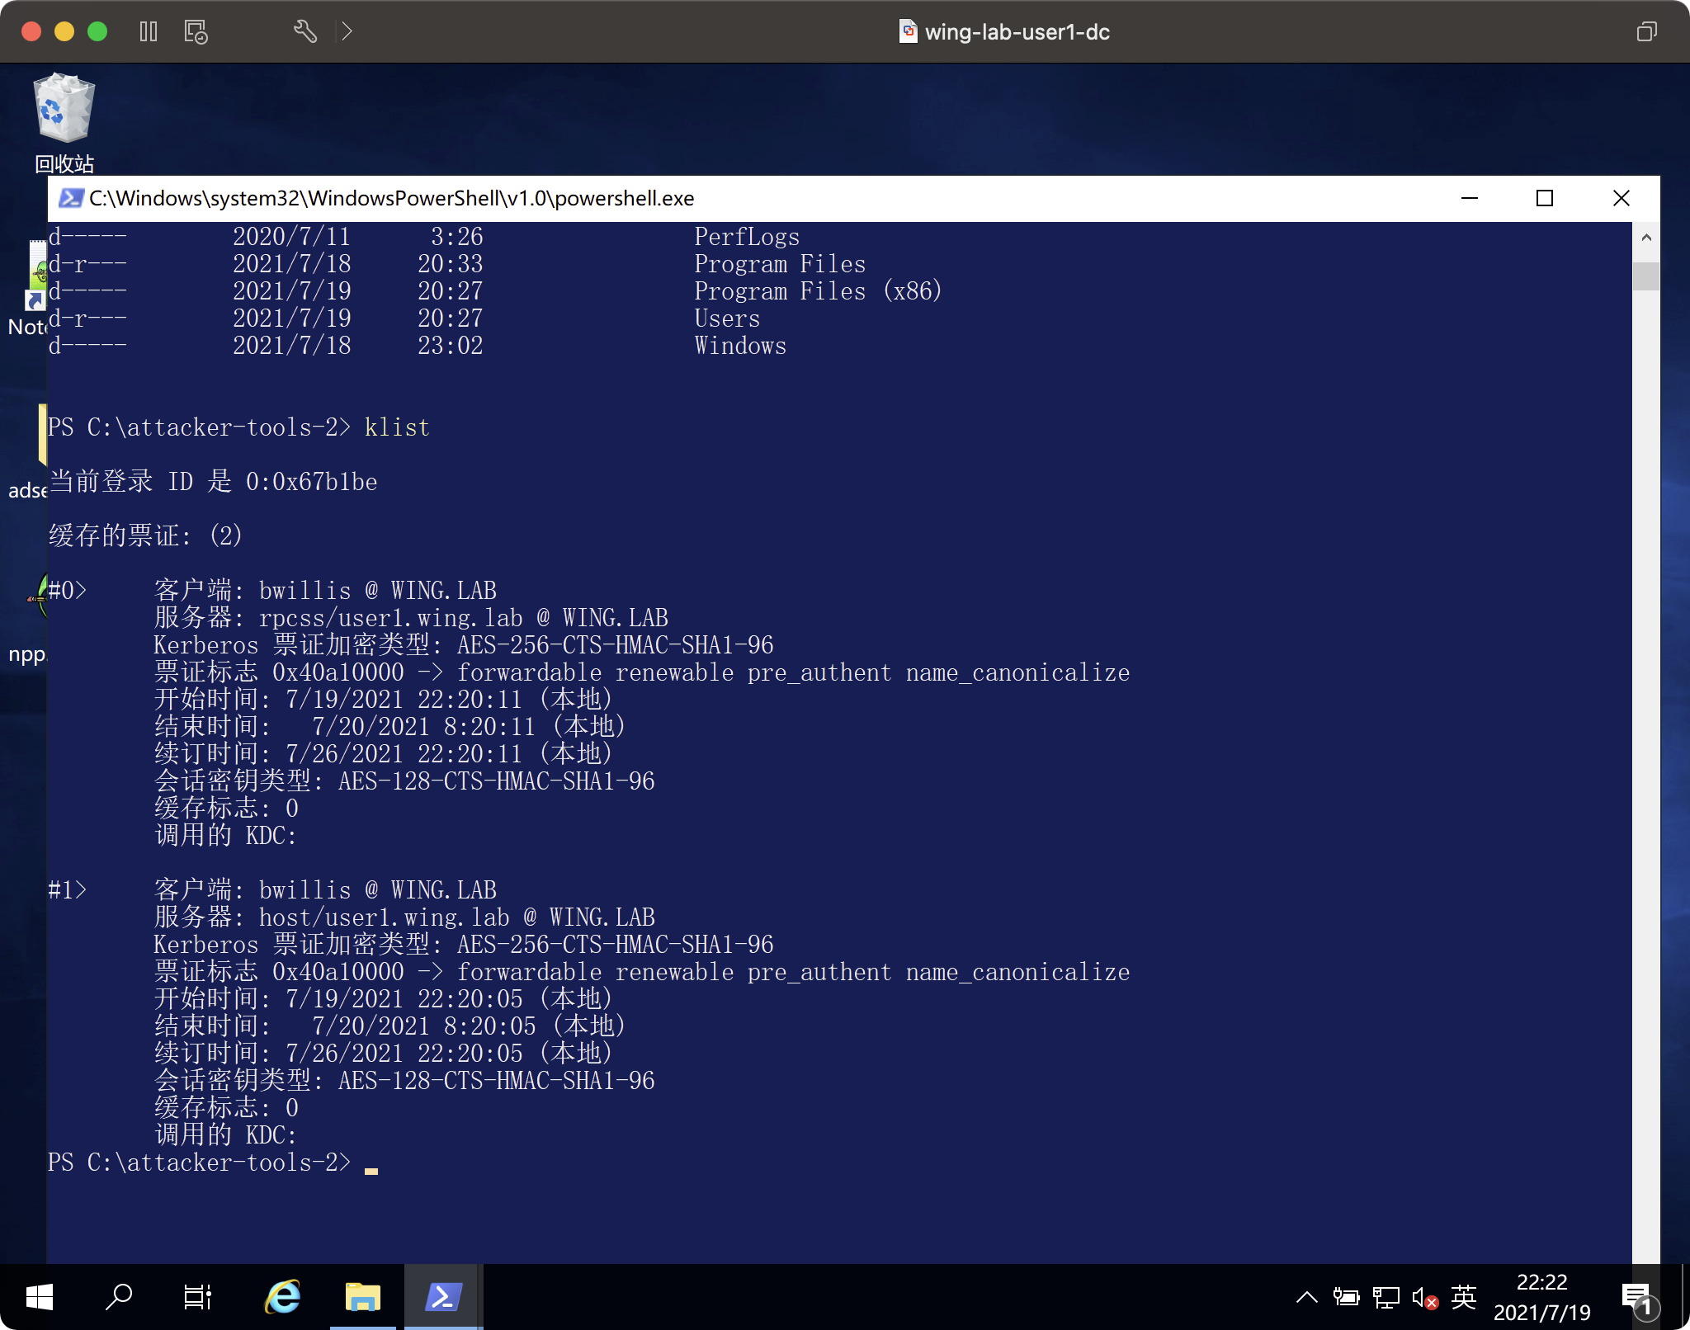
Task: Expand the VM toolbar arrow
Action: click(347, 31)
